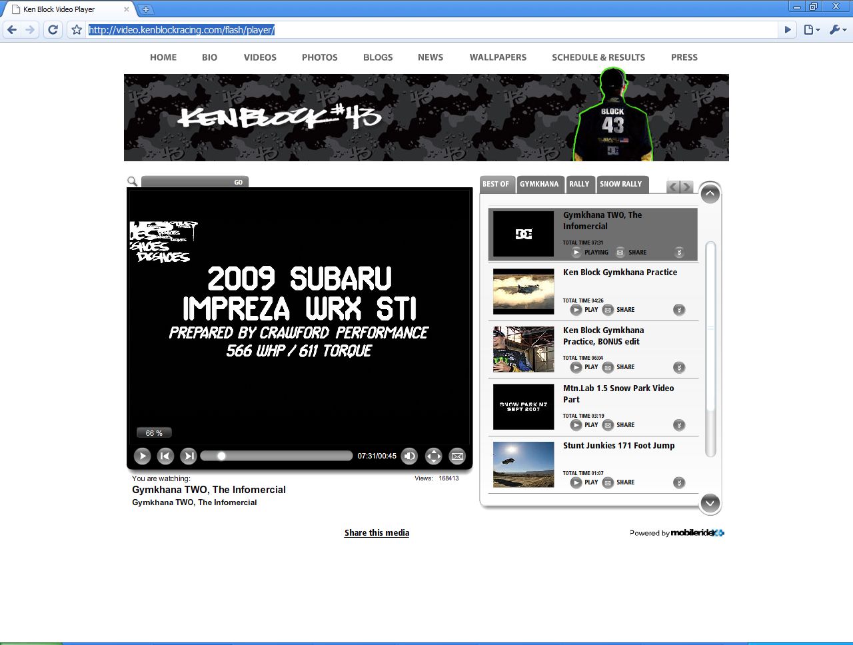
Task: Show previous tabs with left arrow
Action: click(x=673, y=187)
